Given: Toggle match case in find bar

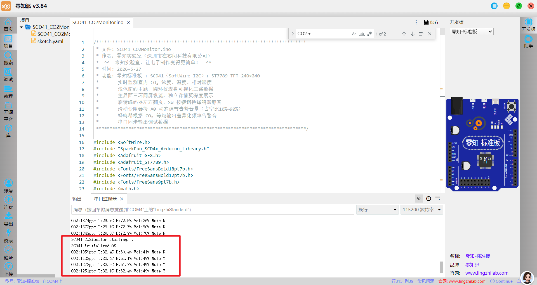Looking at the screenshot, I should (354, 34).
